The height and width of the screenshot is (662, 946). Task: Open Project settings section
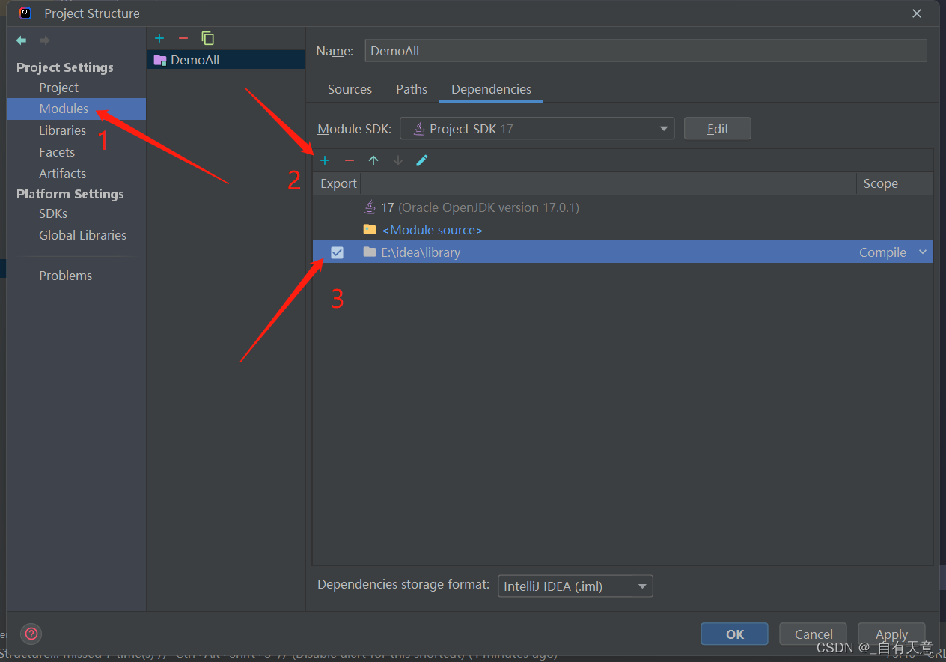click(x=58, y=88)
